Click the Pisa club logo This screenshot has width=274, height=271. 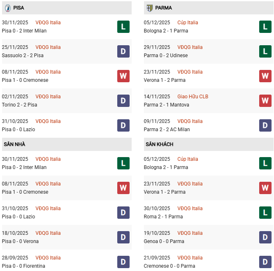pos(7,8)
